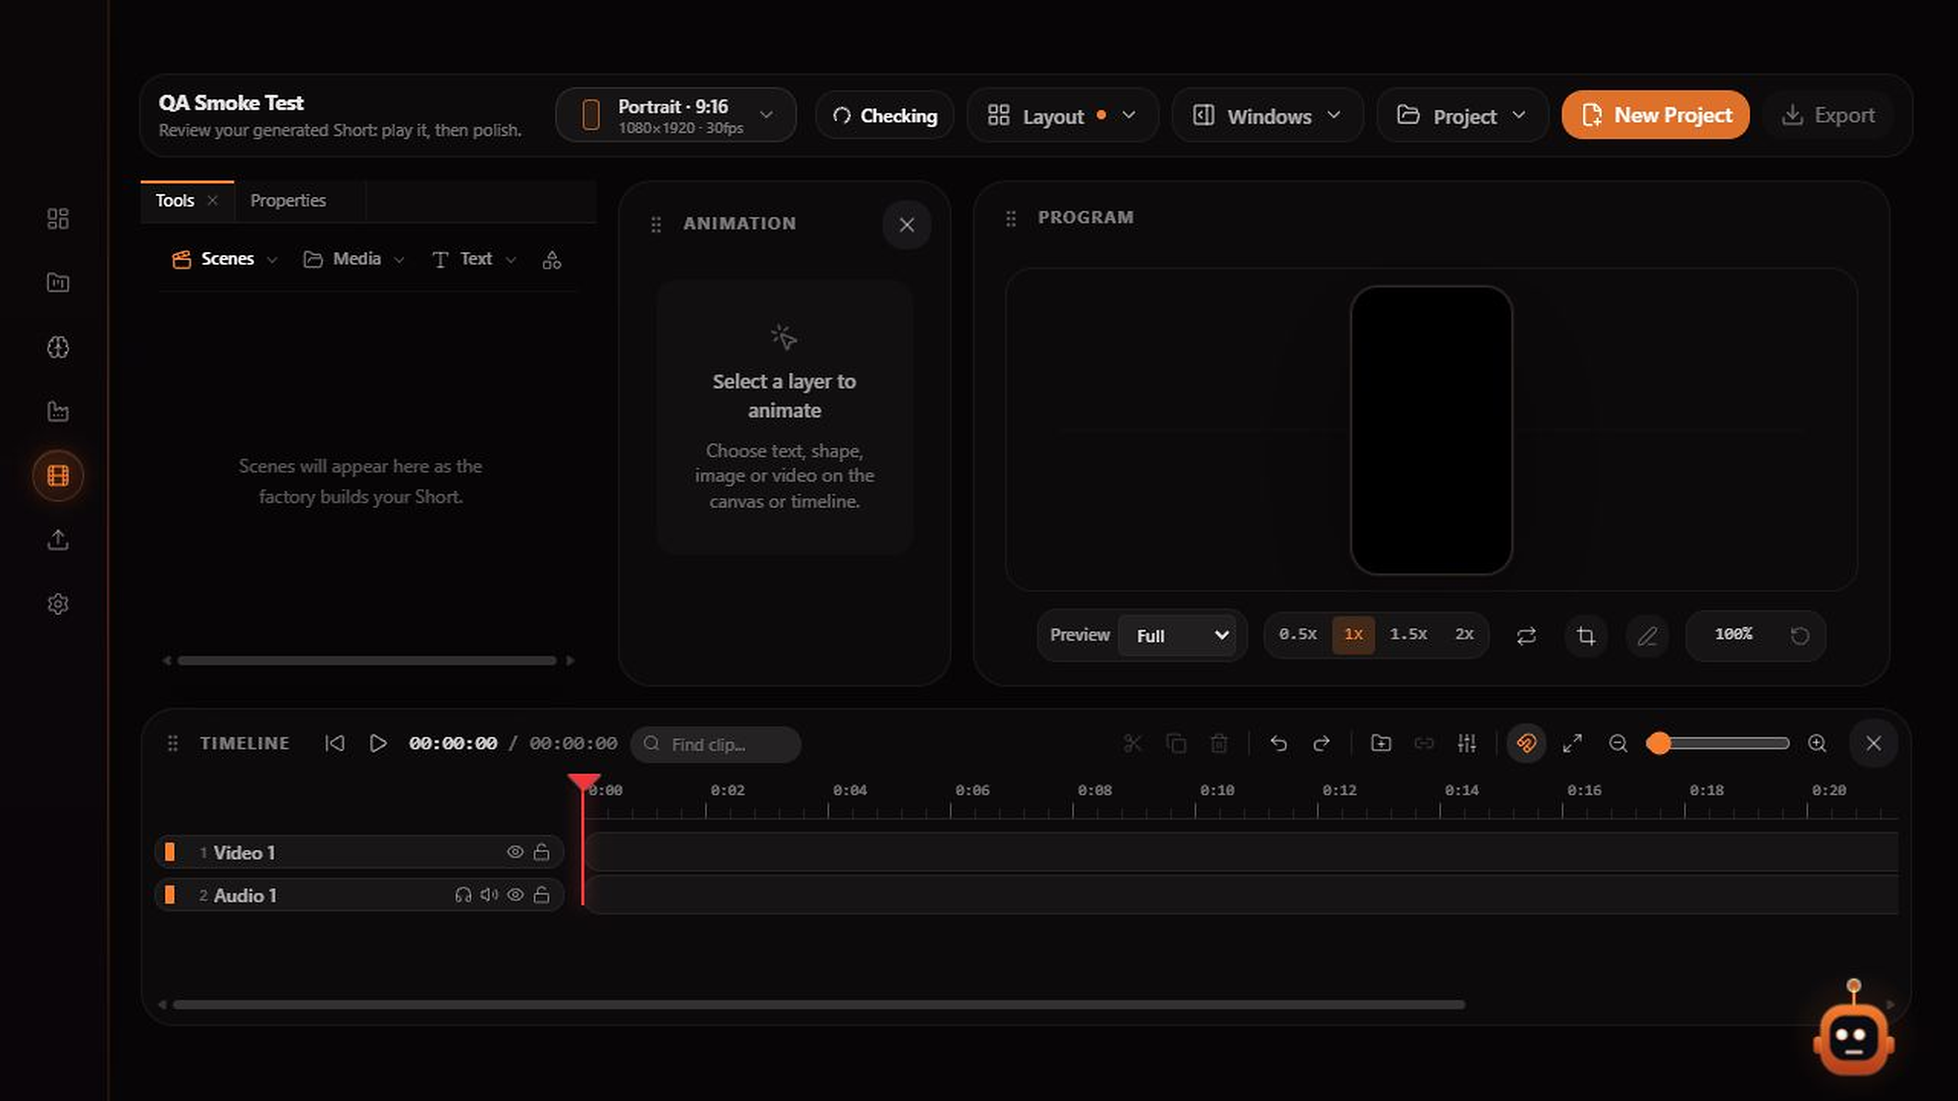Reset zoom with the circular arrow icon
The image size is (1958, 1101).
coord(1799,635)
